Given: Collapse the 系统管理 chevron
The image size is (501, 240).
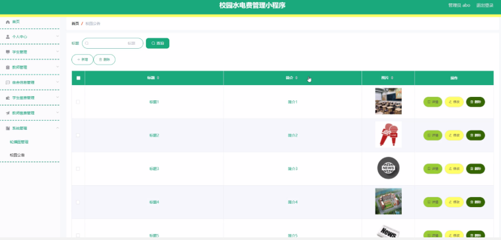Looking at the screenshot, I should (58, 128).
